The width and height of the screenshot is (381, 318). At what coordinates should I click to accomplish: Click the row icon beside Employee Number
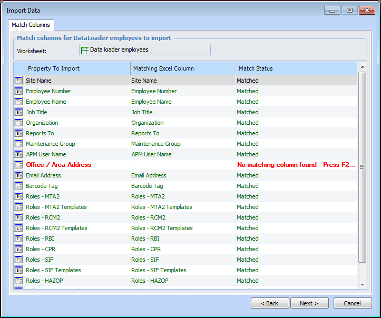click(x=19, y=91)
